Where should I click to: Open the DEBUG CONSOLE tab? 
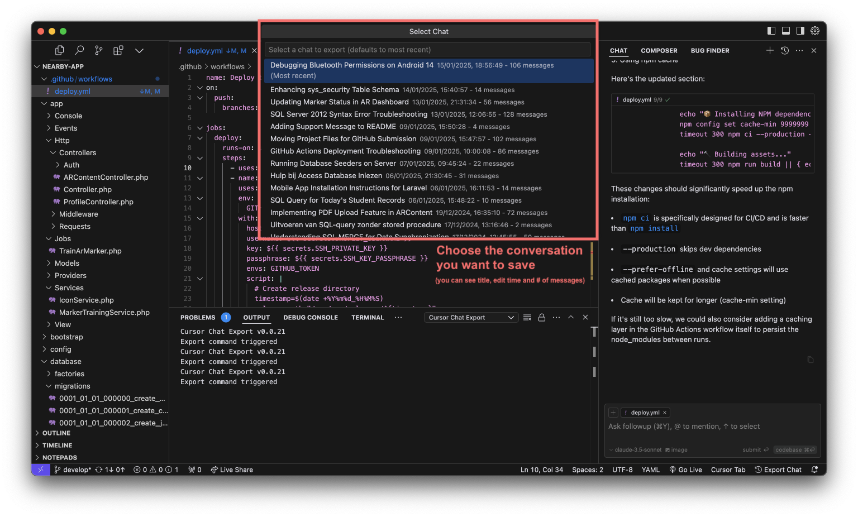pos(311,318)
